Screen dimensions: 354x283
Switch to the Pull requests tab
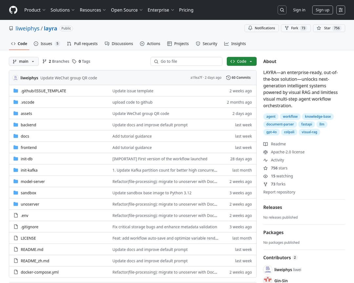pos(82,44)
